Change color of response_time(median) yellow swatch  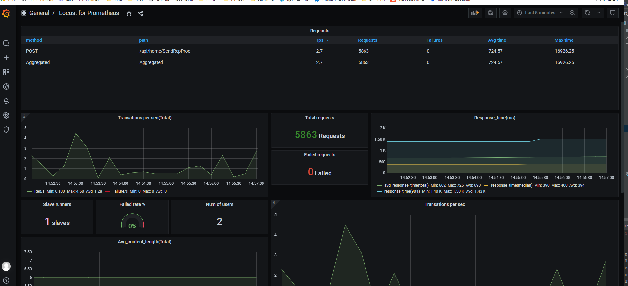(x=486, y=186)
